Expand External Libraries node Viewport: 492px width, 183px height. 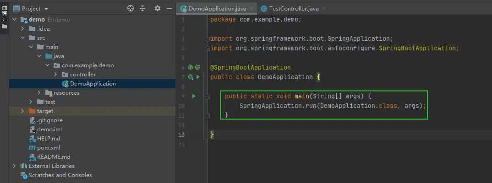[x=14, y=166]
